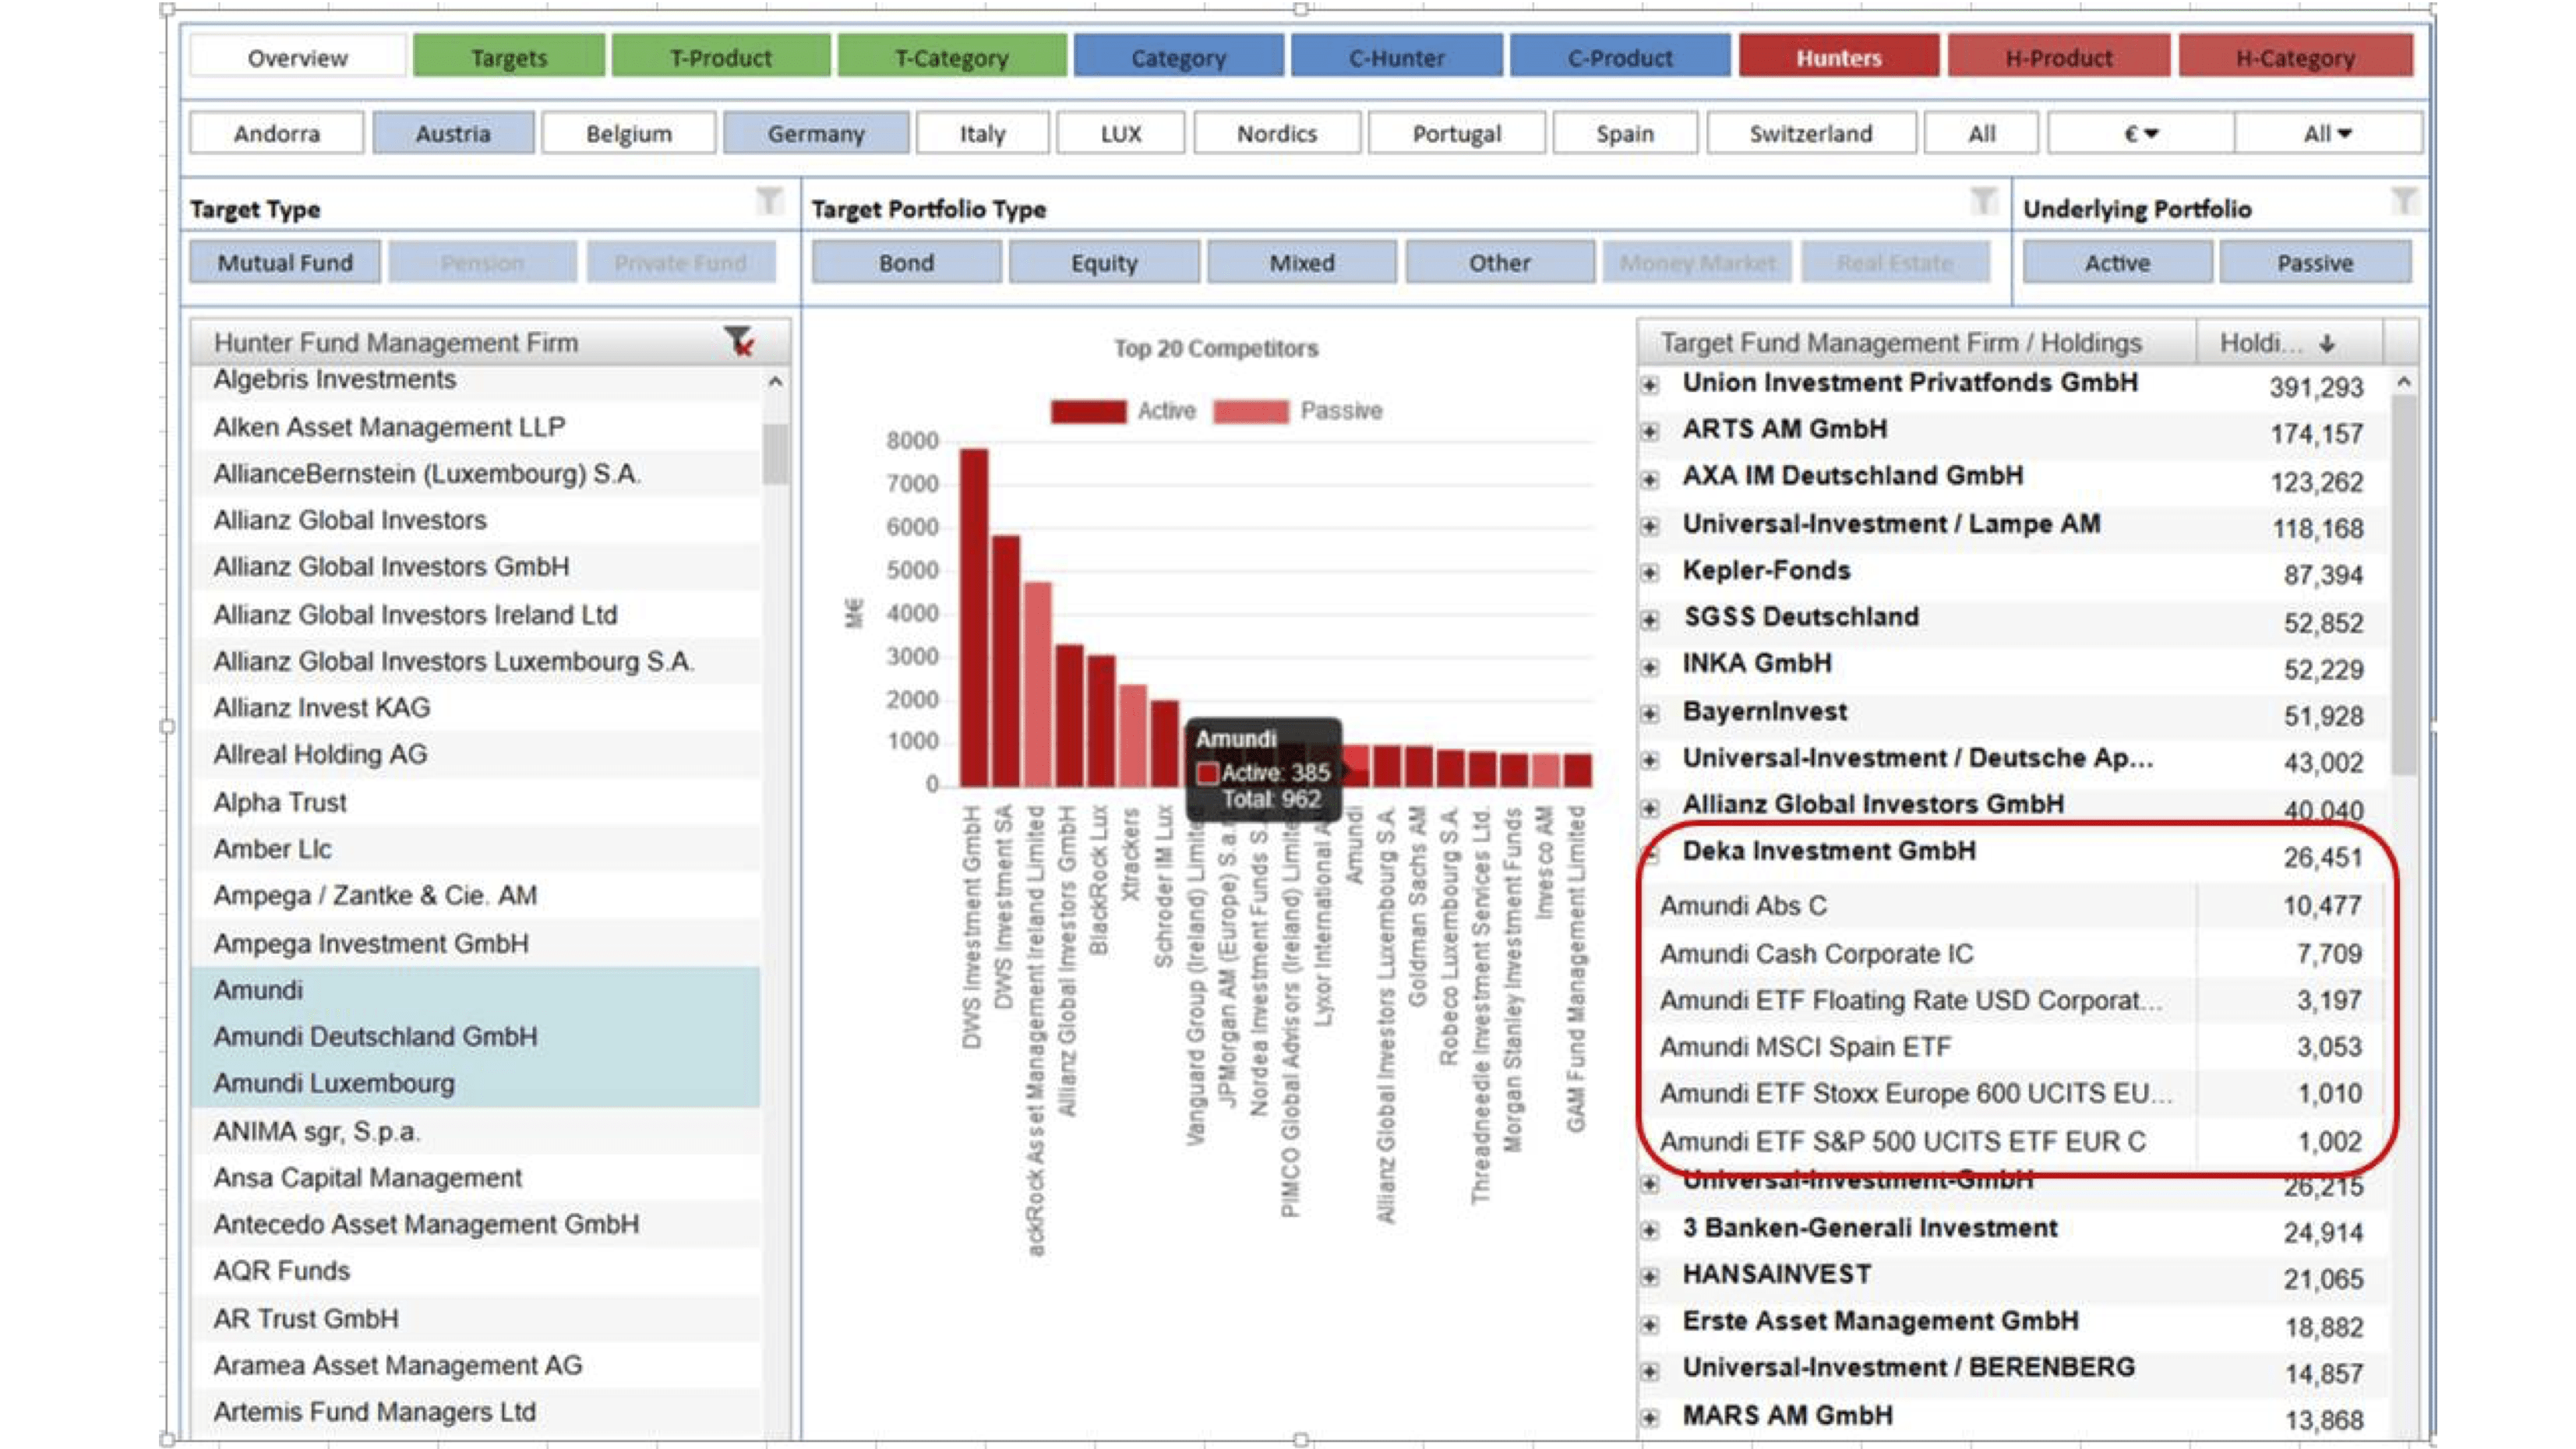Open the T-Product tab
The height and width of the screenshot is (1449, 2576).
721,57
